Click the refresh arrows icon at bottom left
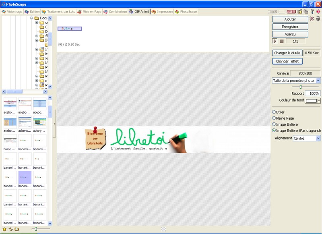 pyautogui.click(x=11, y=229)
